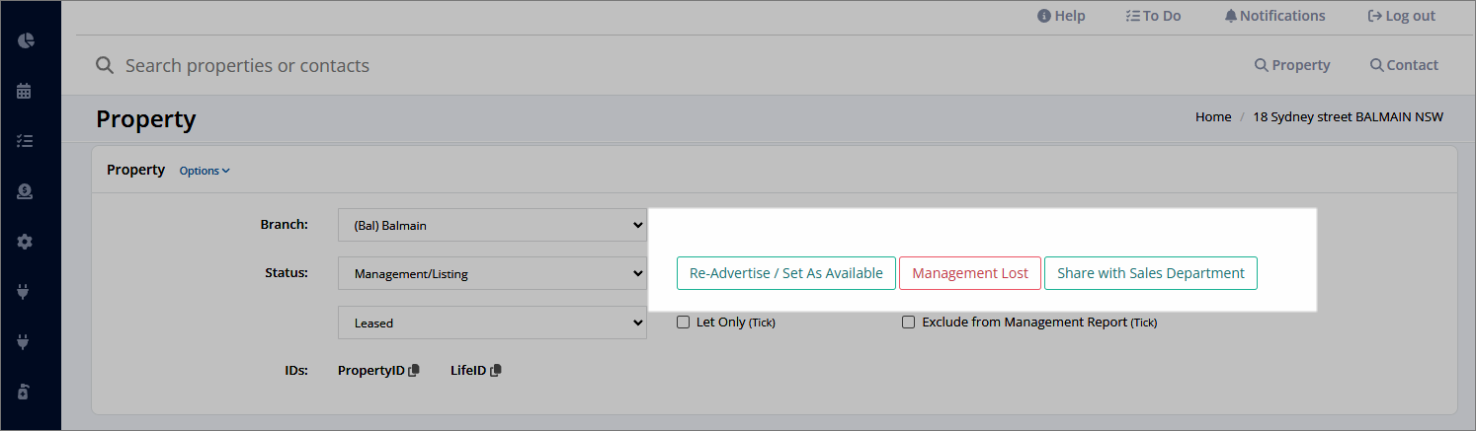Click the Property page heading
This screenshot has width=1476, height=431.
pos(146,119)
